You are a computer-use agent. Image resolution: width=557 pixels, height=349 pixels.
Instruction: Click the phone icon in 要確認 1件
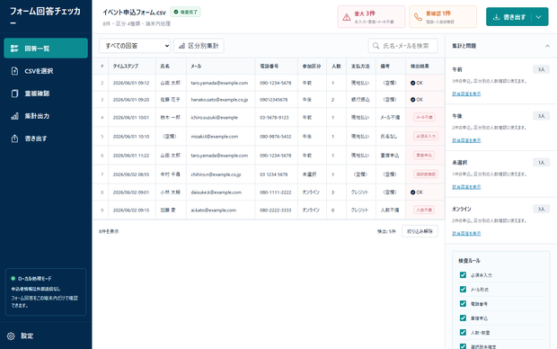tap(418, 17)
